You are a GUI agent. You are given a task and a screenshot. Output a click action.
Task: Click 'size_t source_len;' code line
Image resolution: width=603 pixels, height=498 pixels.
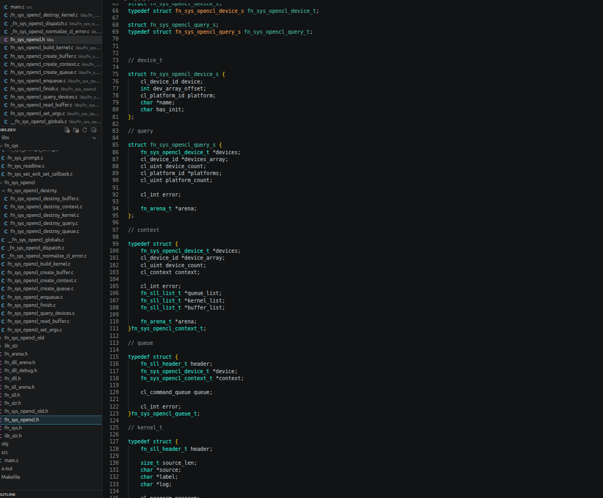coord(169,463)
